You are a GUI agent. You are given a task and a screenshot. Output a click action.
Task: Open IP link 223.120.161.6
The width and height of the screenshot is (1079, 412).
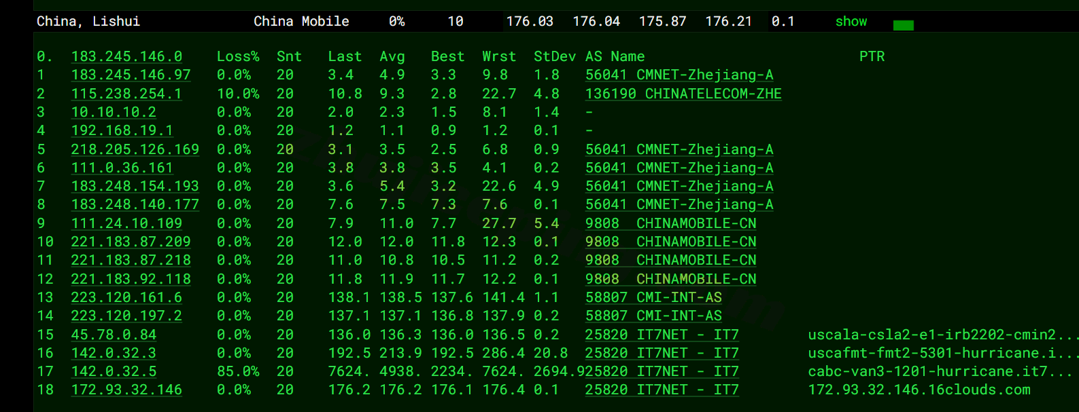point(126,298)
